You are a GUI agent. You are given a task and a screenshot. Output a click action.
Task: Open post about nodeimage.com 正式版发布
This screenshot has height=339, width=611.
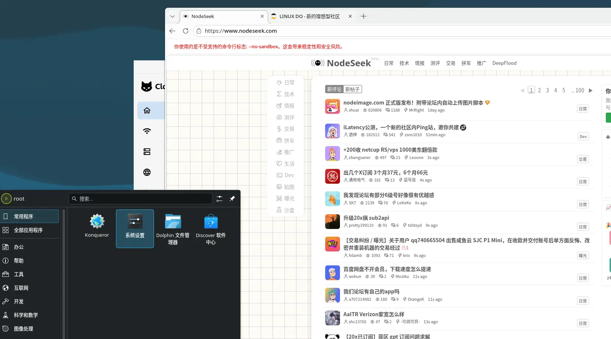click(413, 103)
